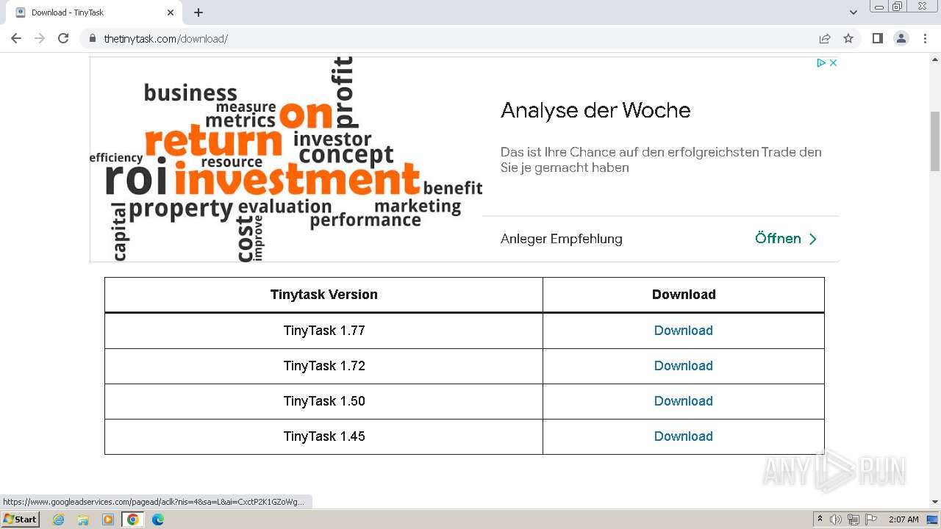Screen dimensions: 941x529
Task: Click the scrollbar up arrow
Action: coord(935,59)
